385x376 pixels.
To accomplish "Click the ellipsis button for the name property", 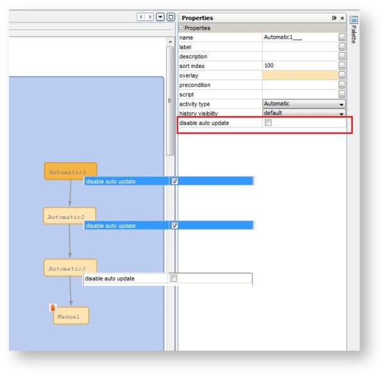I will point(342,38).
